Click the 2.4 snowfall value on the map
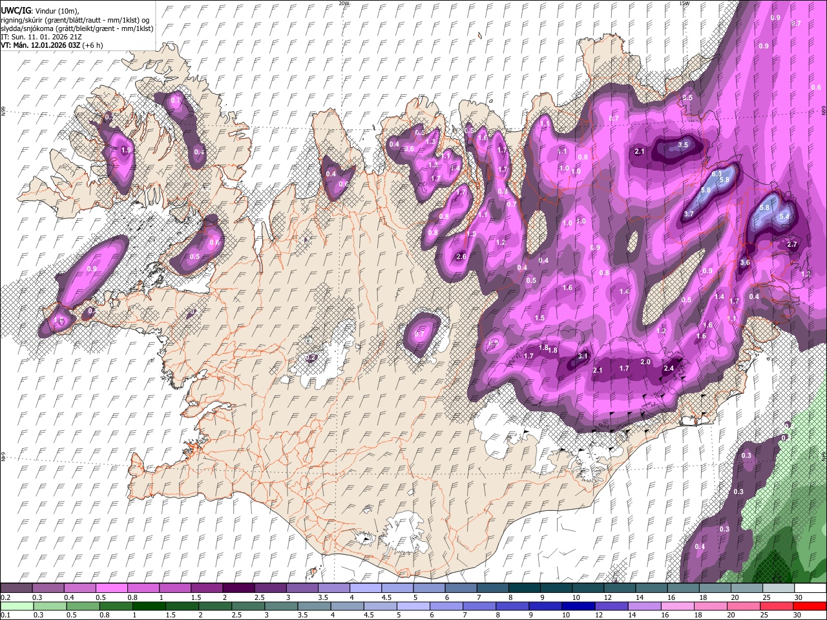 click(669, 368)
